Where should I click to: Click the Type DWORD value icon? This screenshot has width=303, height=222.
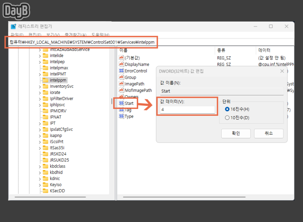pos(121,116)
